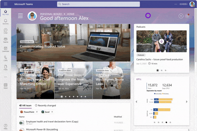Click the 12,634 Seps SPLY value

pos(167,85)
